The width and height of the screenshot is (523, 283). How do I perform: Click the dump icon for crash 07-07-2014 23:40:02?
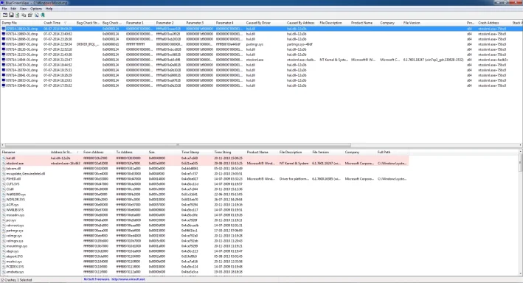pyautogui.click(x=4, y=34)
